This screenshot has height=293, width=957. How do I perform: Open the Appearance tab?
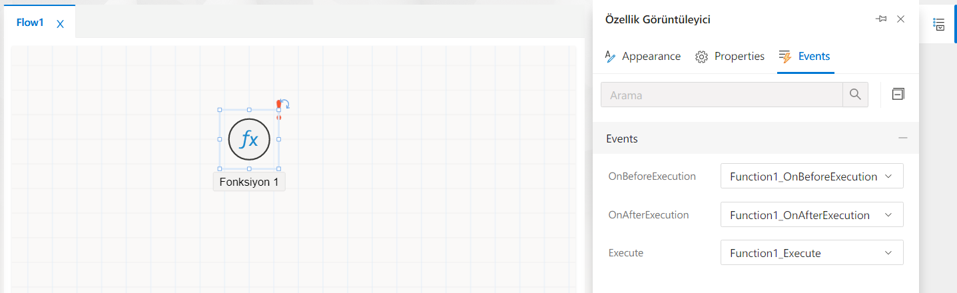[x=643, y=57]
